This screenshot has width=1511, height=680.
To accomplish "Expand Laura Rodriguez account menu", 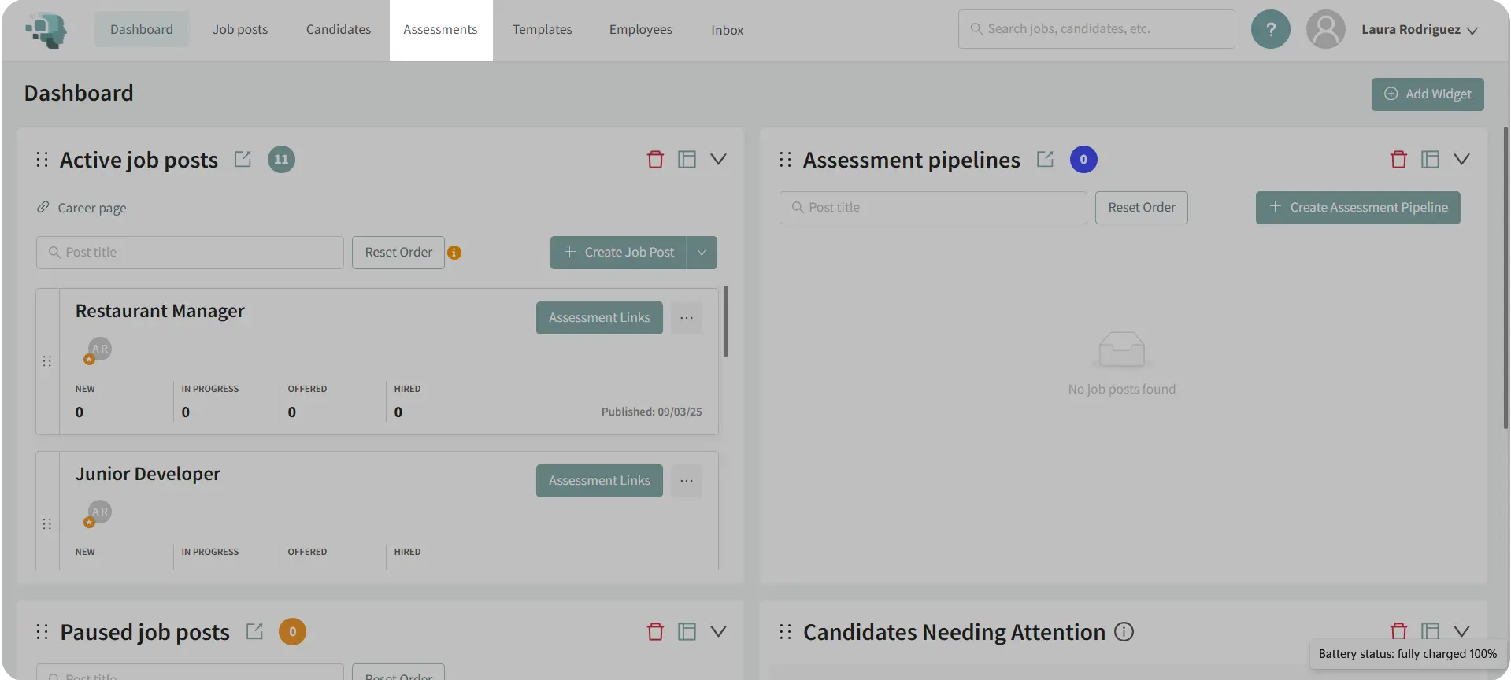I will coord(1472,31).
